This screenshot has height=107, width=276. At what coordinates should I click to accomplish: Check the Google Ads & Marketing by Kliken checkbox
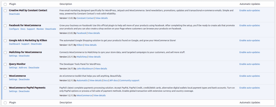(5, 41)
